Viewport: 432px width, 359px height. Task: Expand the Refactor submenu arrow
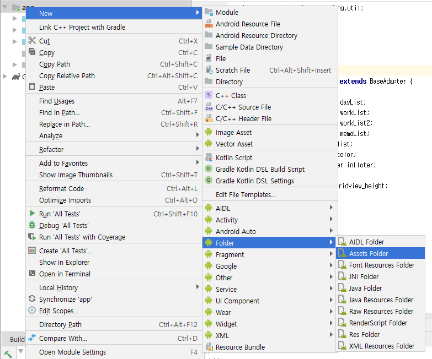[198, 149]
